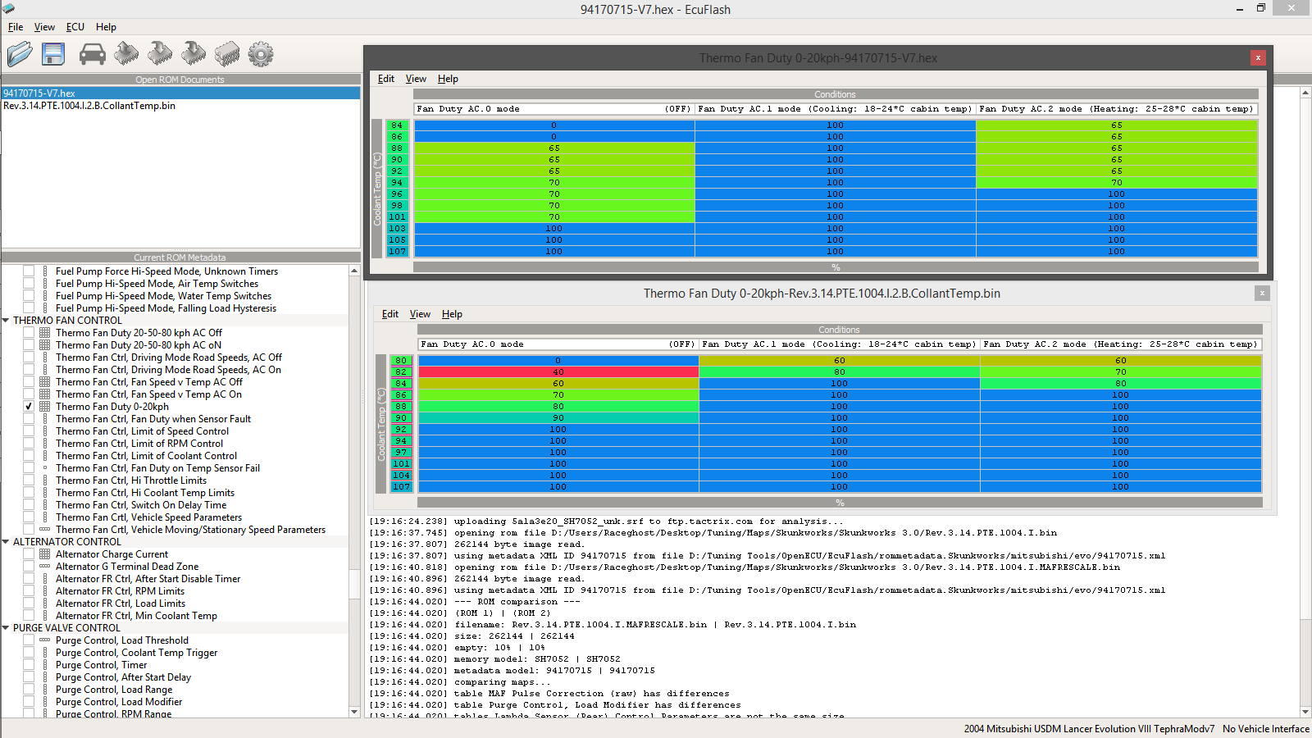Screen dimensions: 1312x738
Task: Click the read from ECU chip icon with up arrow
Action: coord(126,54)
